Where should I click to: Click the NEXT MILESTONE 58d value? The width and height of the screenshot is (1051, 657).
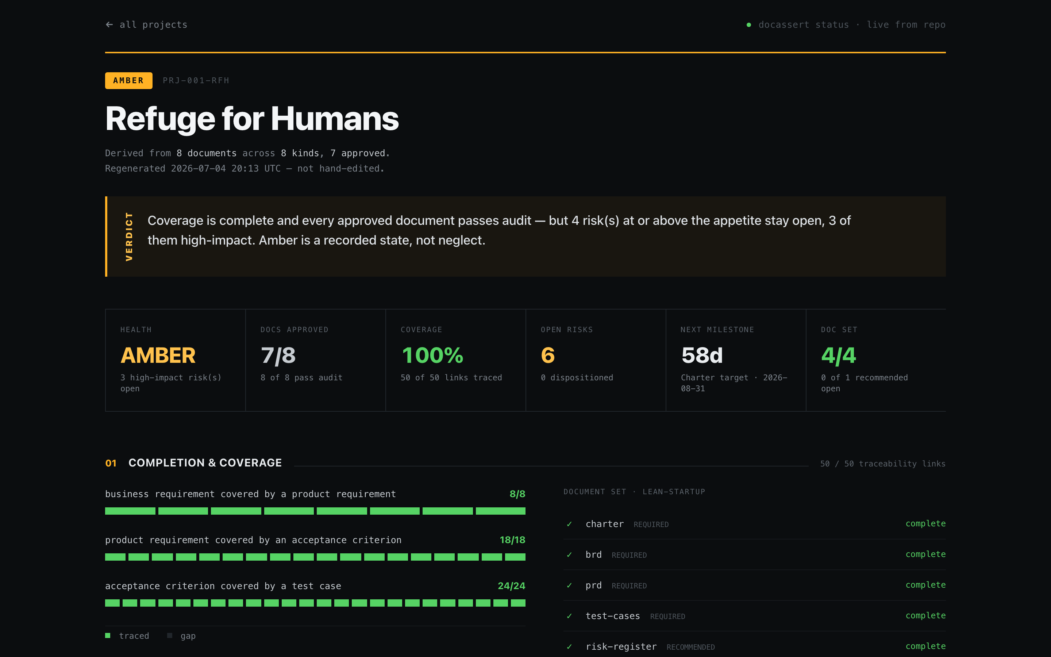(702, 356)
